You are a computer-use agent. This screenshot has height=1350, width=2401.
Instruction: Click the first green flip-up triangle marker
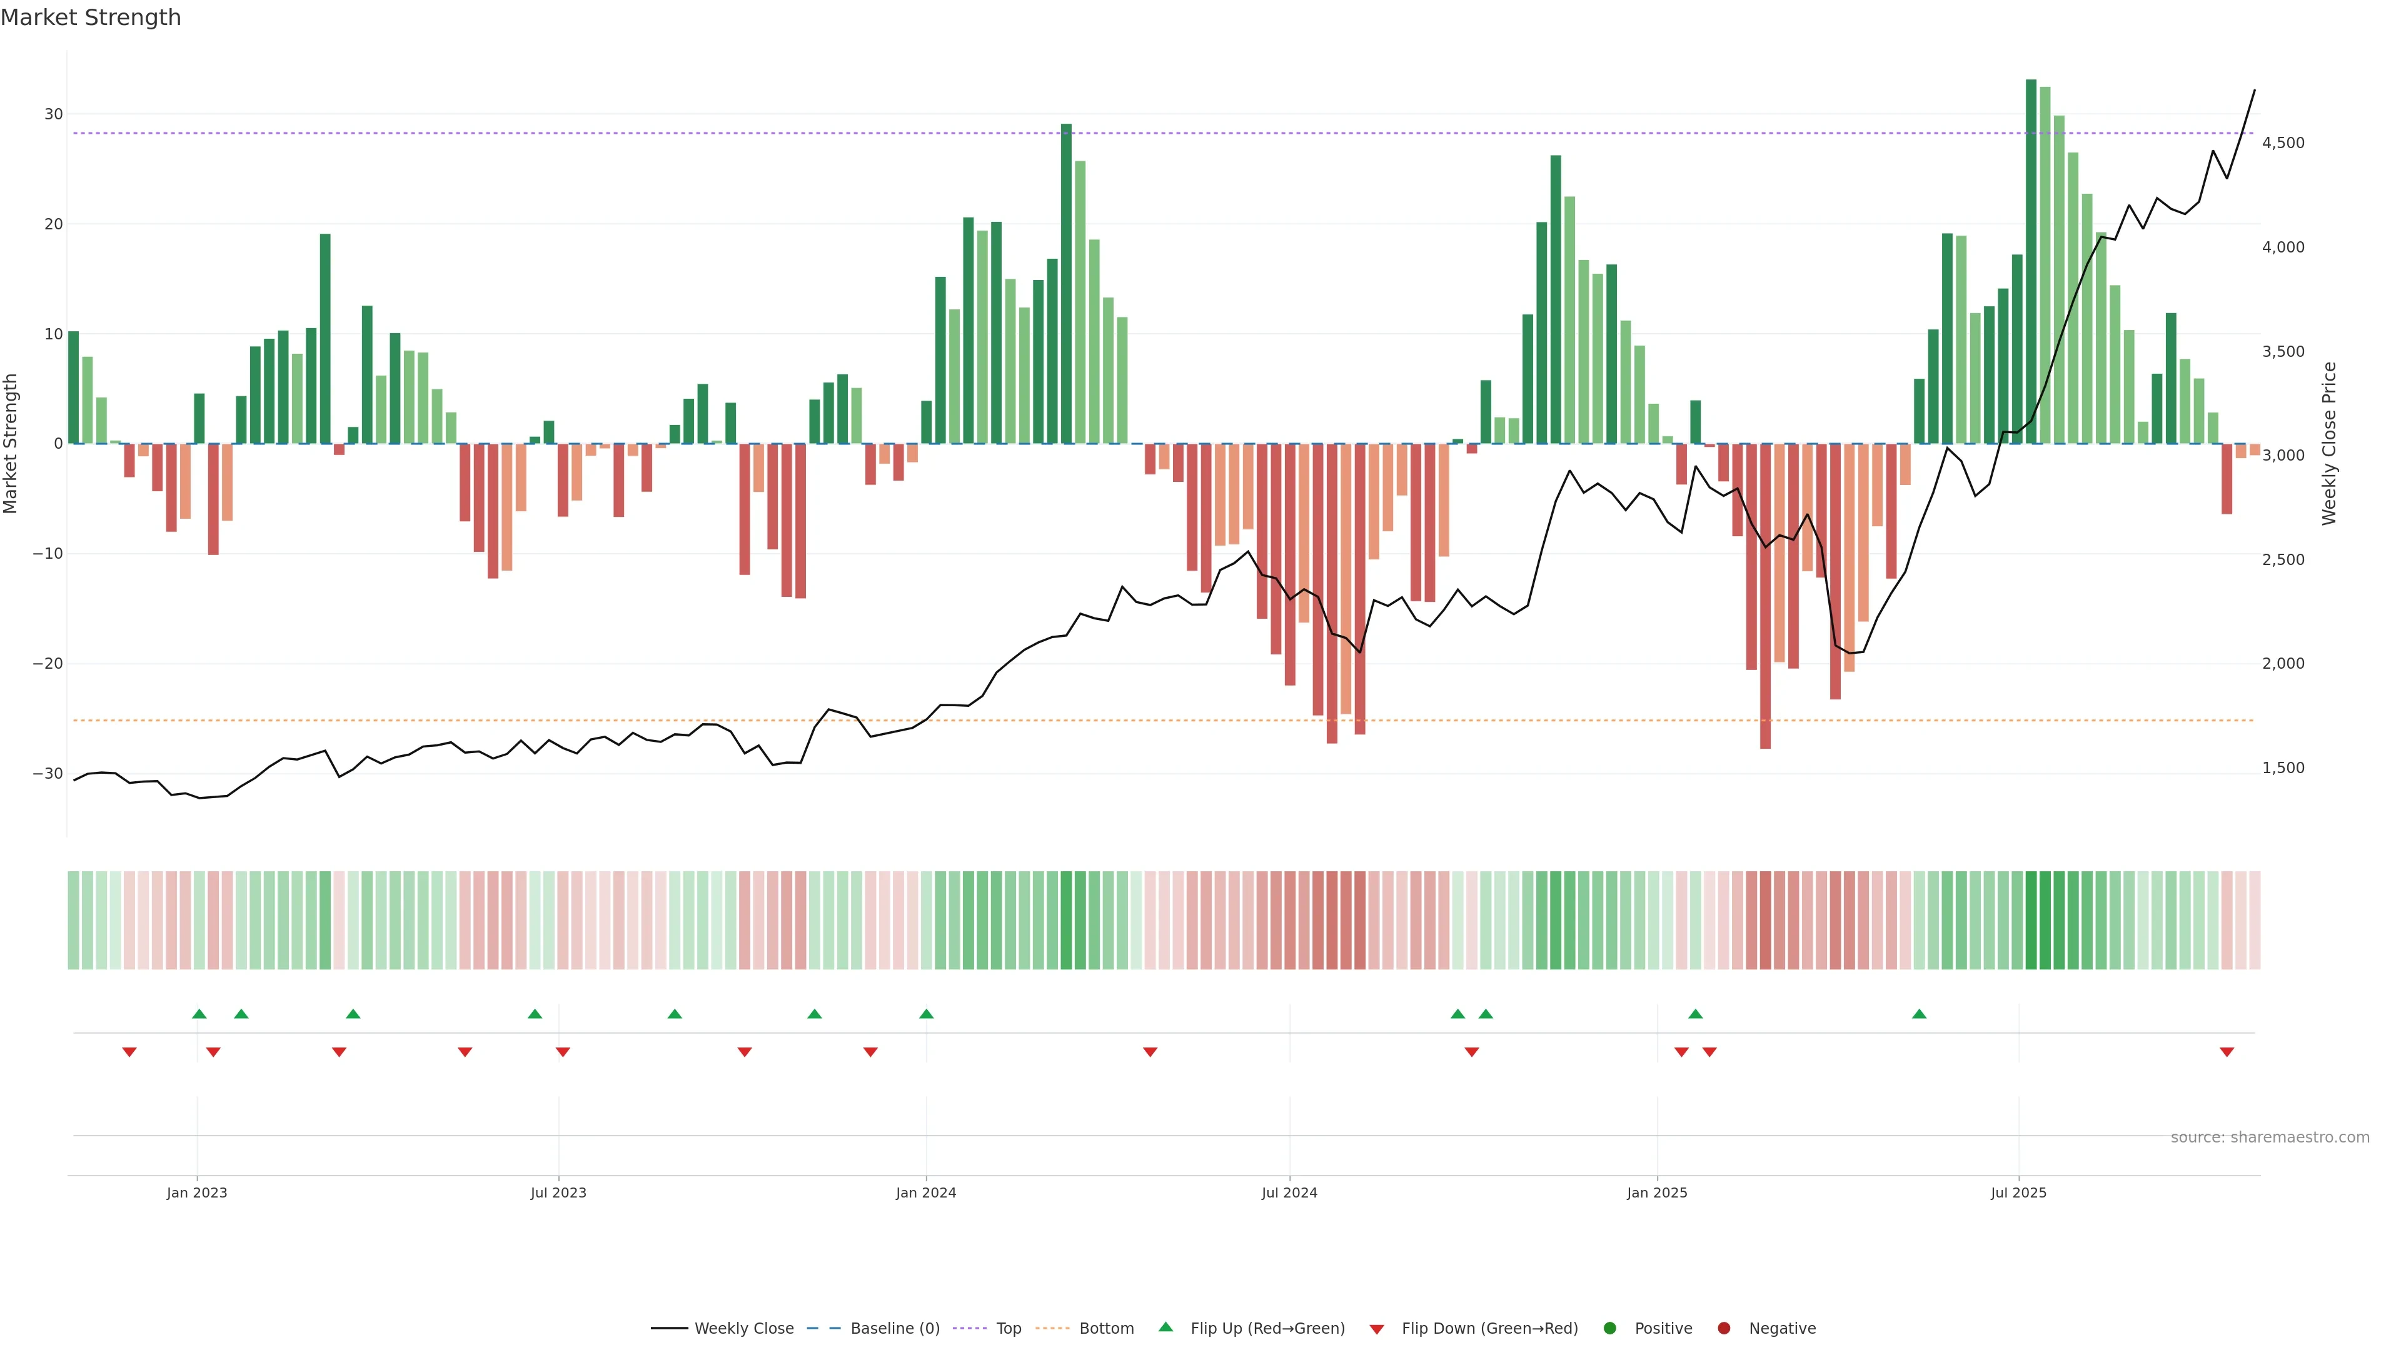click(199, 1014)
